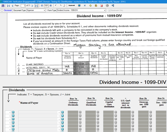
Task: Tick the Reviewed checkbox
Action: click(2, 10)
